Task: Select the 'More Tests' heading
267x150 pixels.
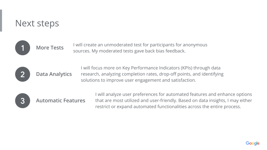Action: pyautogui.click(x=50, y=47)
